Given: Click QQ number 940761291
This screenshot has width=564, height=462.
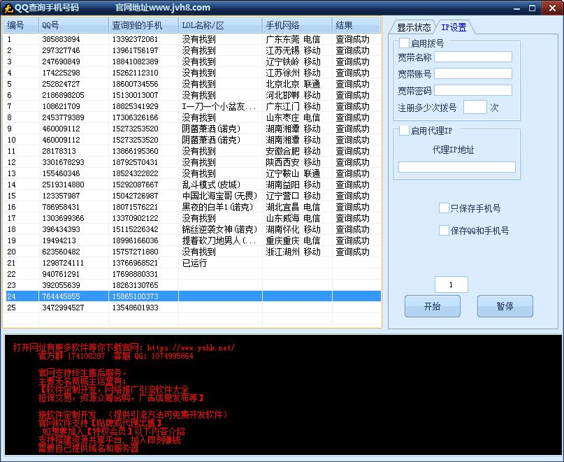Looking at the screenshot, I should point(61,274).
